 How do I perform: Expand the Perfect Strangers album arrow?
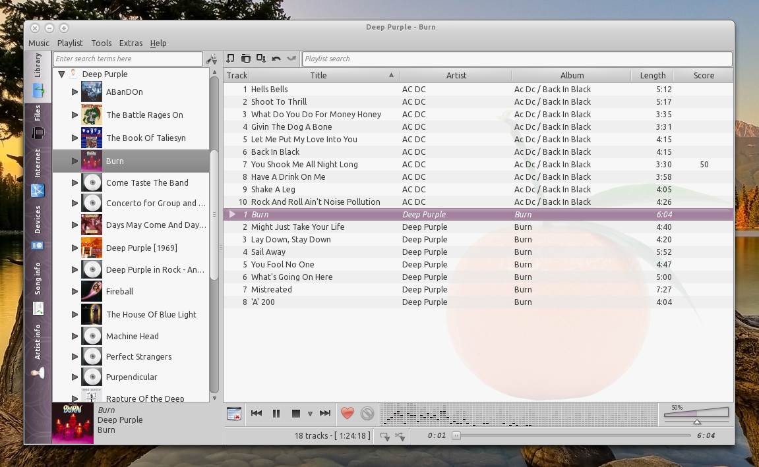75,357
